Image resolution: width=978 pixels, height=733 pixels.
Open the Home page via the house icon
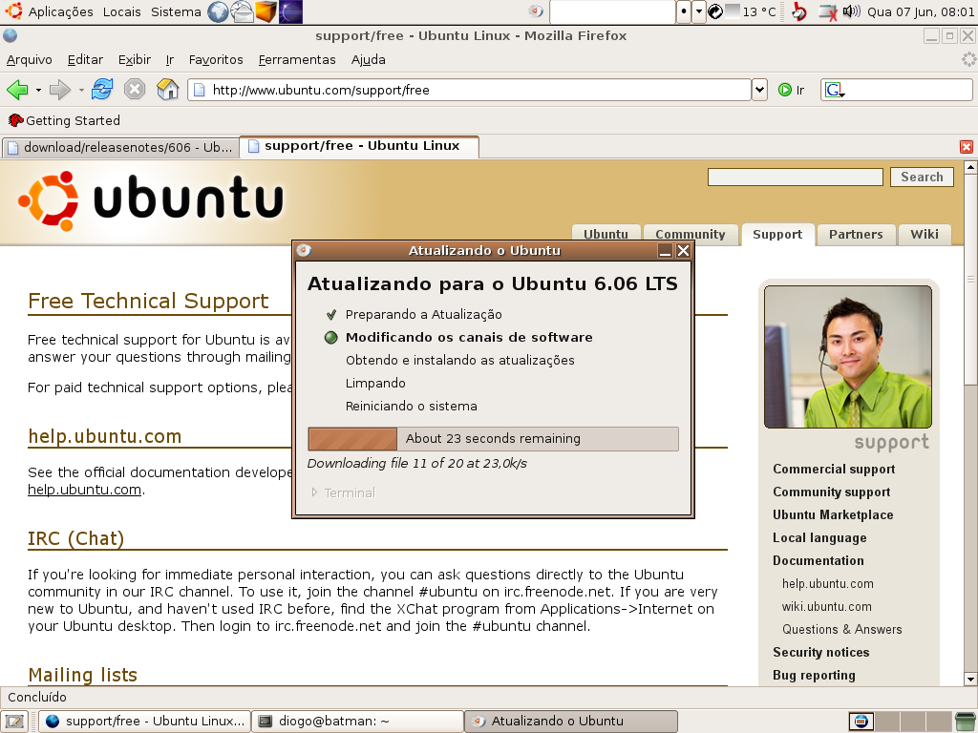pyautogui.click(x=167, y=89)
